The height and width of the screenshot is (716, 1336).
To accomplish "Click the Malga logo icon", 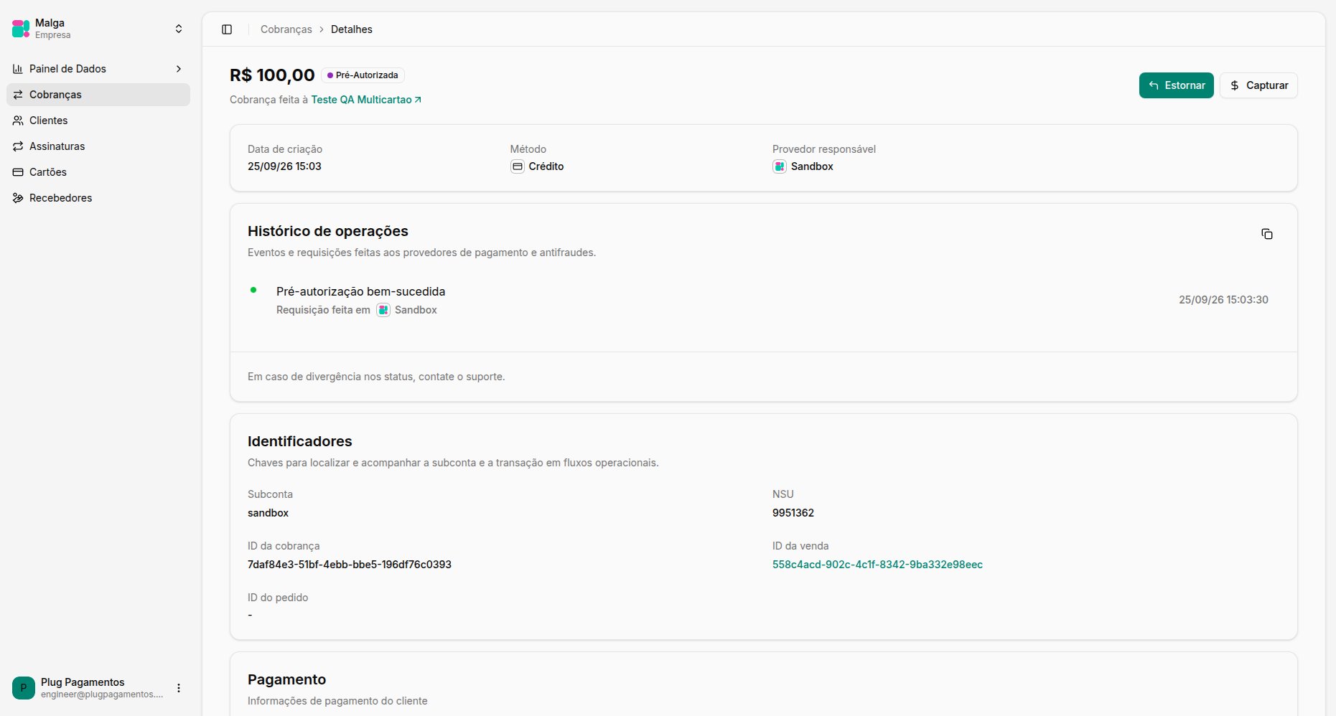I will 21,29.
